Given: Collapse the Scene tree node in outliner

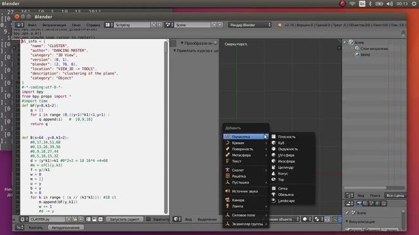Looking at the screenshot, I should (345, 42).
